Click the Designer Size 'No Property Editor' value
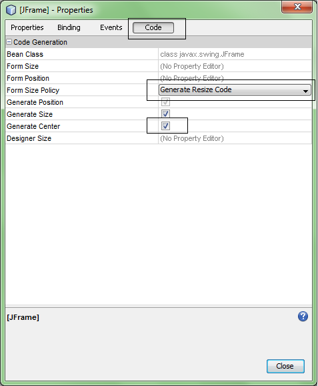Image resolution: width=318 pixels, height=386 pixels. 192,138
